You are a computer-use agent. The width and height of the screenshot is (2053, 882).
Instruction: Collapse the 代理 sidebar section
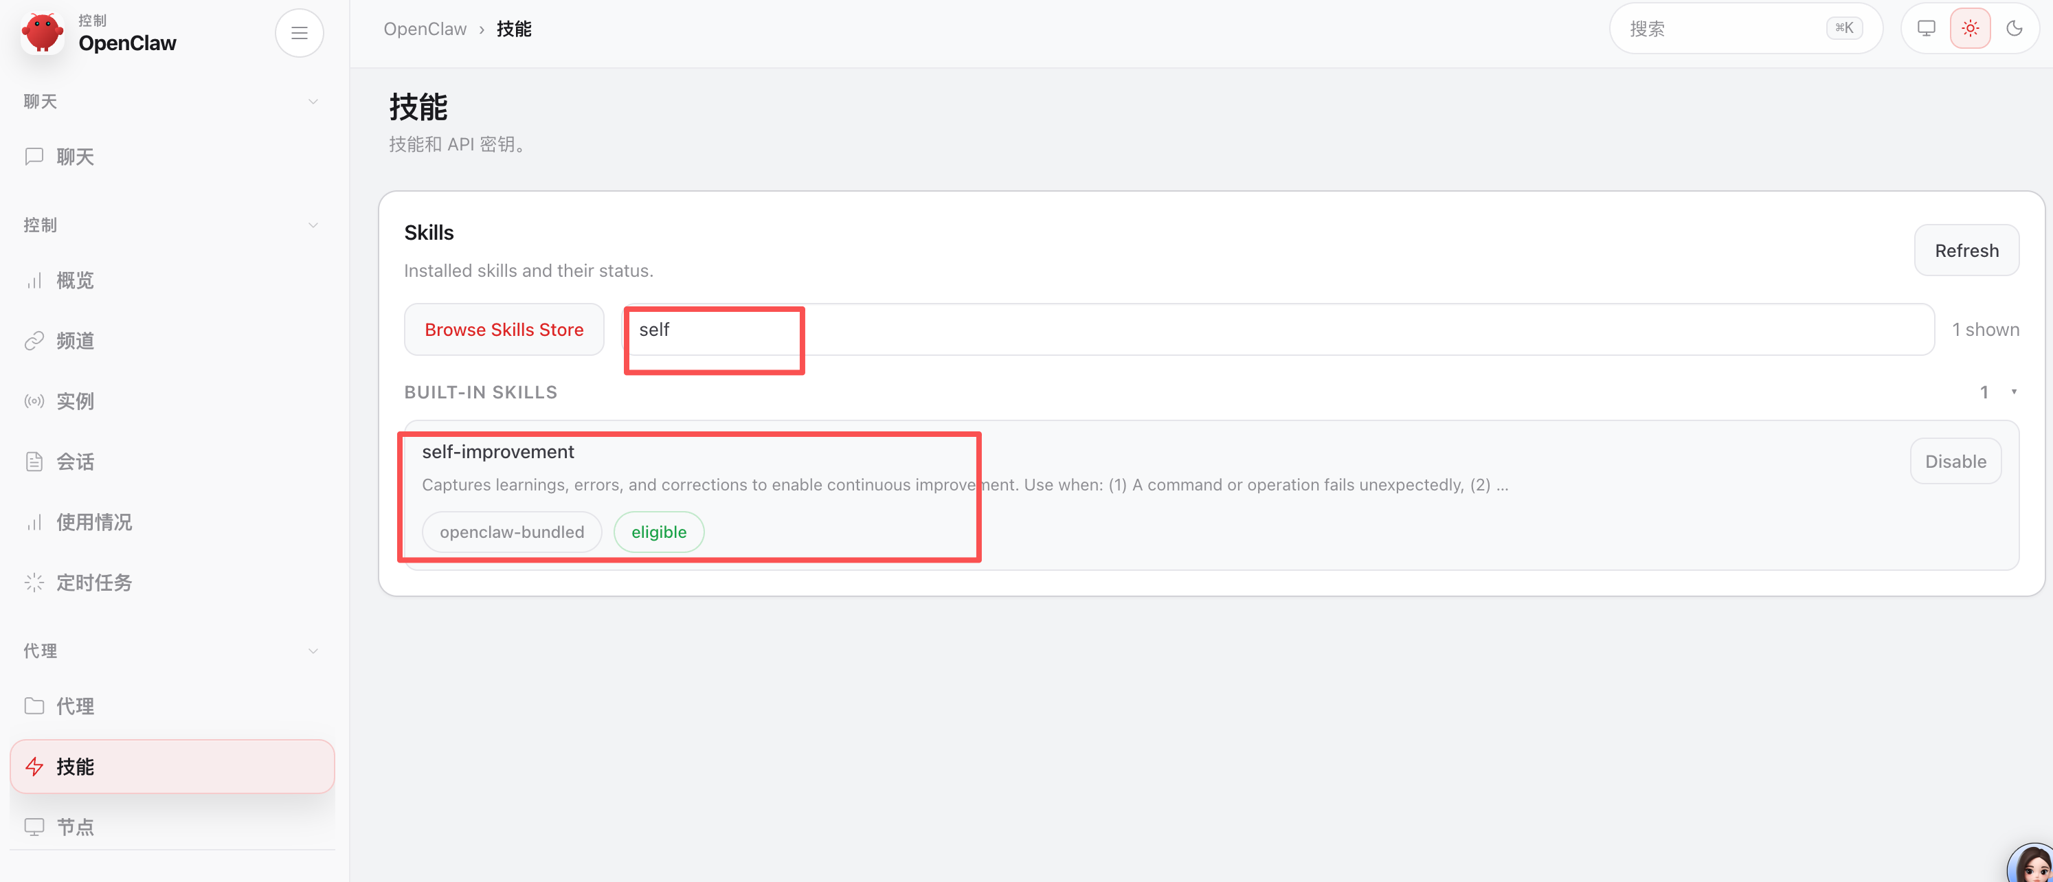tap(313, 651)
